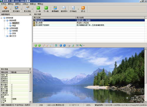
Task: Click the 打印输出 print output icon
Action: [73, 9]
